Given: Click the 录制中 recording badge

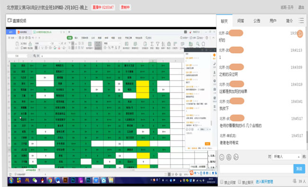Looking at the screenshot, I should pyautogui.click(x=125, y=8).
